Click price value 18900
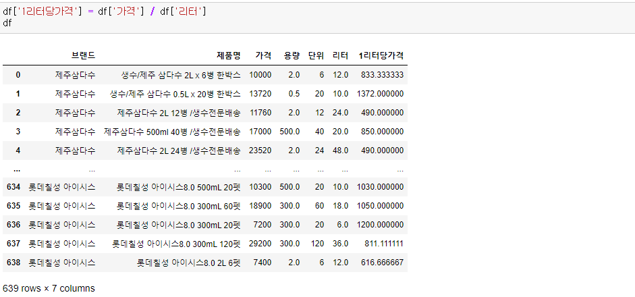635x297 pixels. pos(261,206)
